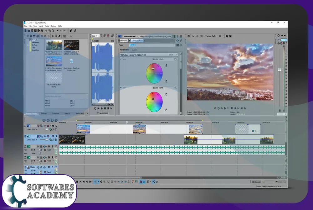Open the Options menu
The width and height of the screenshot is (313, 210).
click(53, 26)
